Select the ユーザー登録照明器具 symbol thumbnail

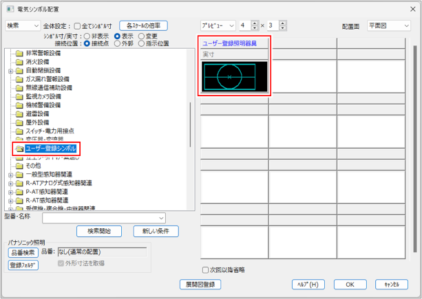pos(234,76)
